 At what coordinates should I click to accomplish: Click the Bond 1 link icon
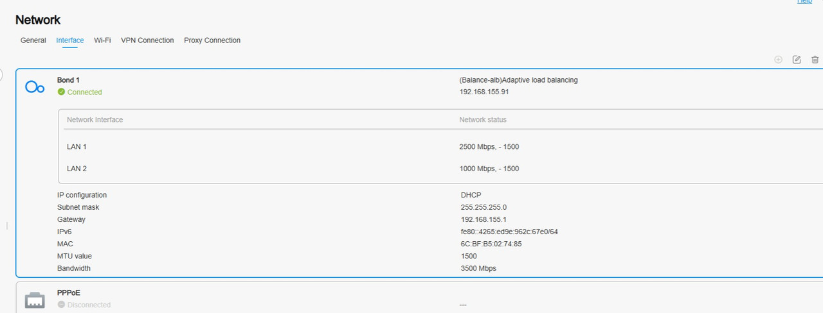(x=35, y=87)
